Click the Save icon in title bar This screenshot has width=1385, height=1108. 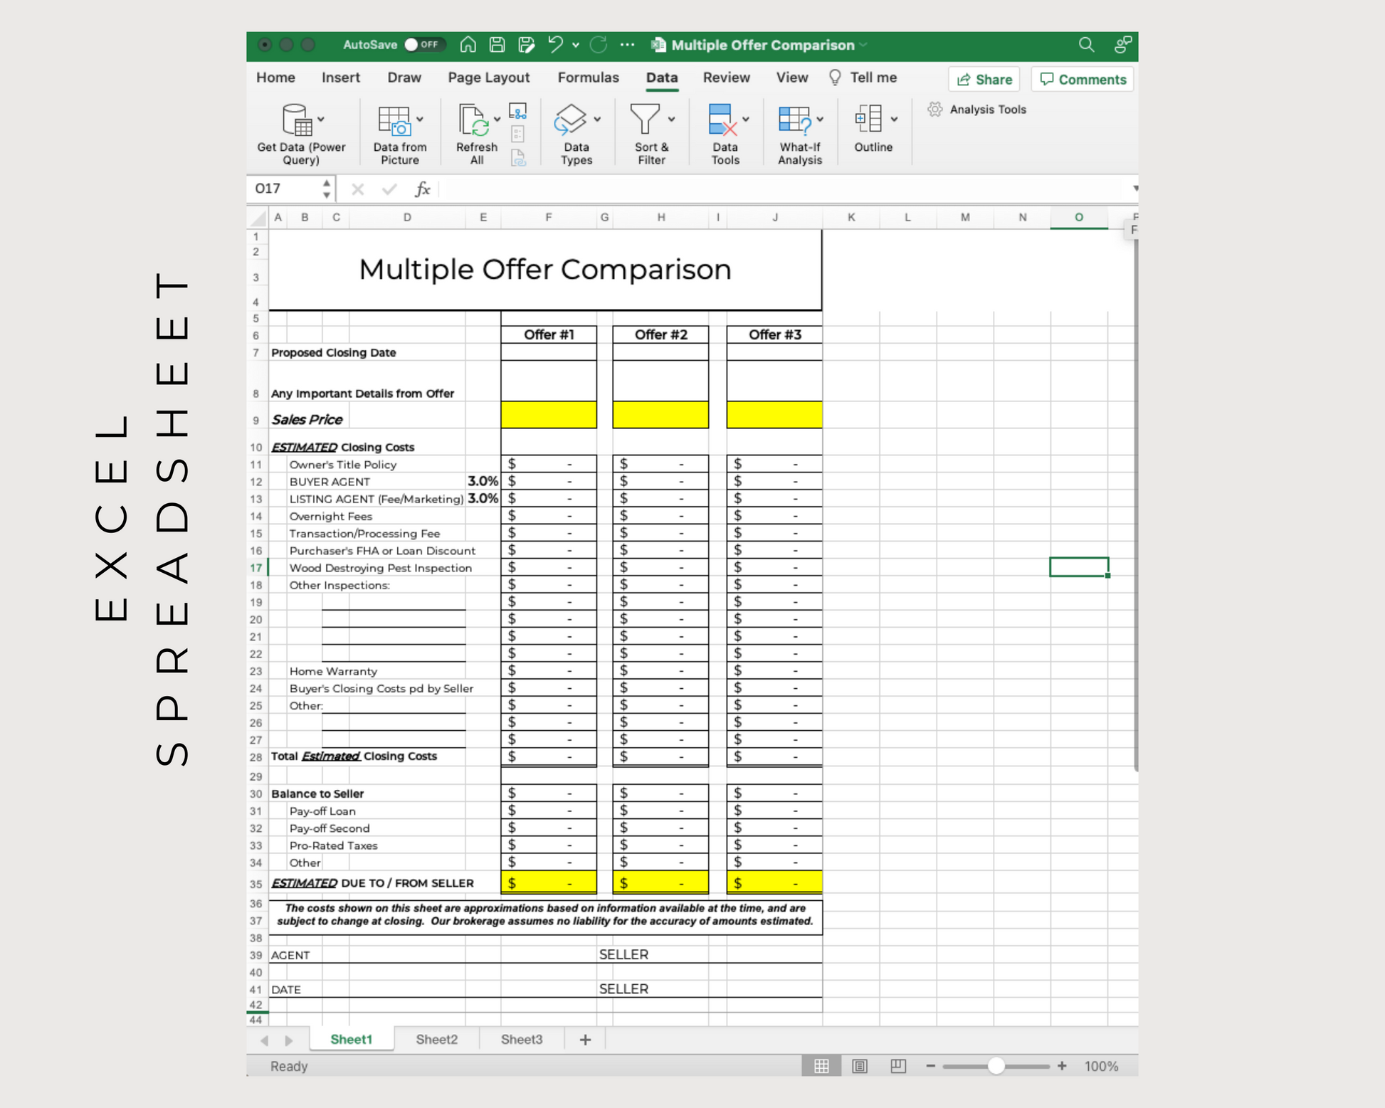[497, 45]
